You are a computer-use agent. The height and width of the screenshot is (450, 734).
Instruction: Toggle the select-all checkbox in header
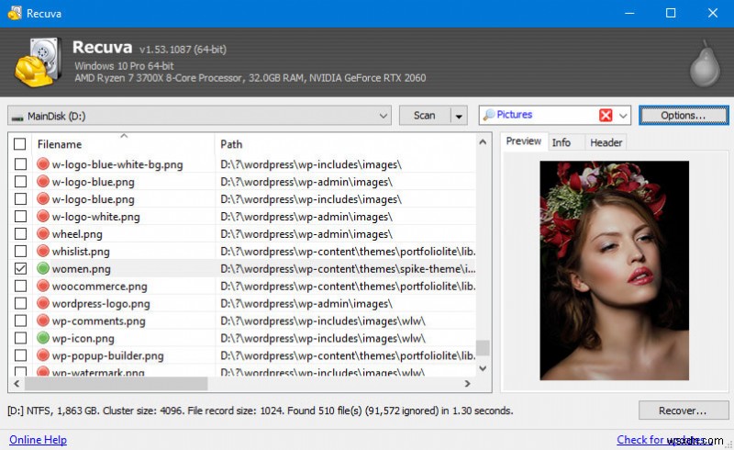pyautogui.click(x=19, y=144)
